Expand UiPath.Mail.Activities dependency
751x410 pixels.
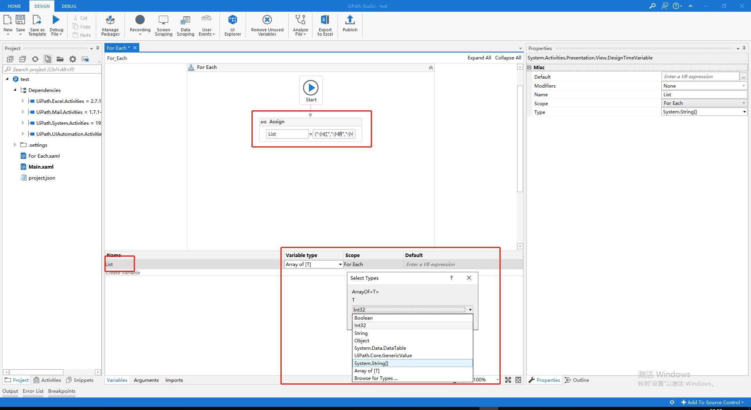(23, 112)
